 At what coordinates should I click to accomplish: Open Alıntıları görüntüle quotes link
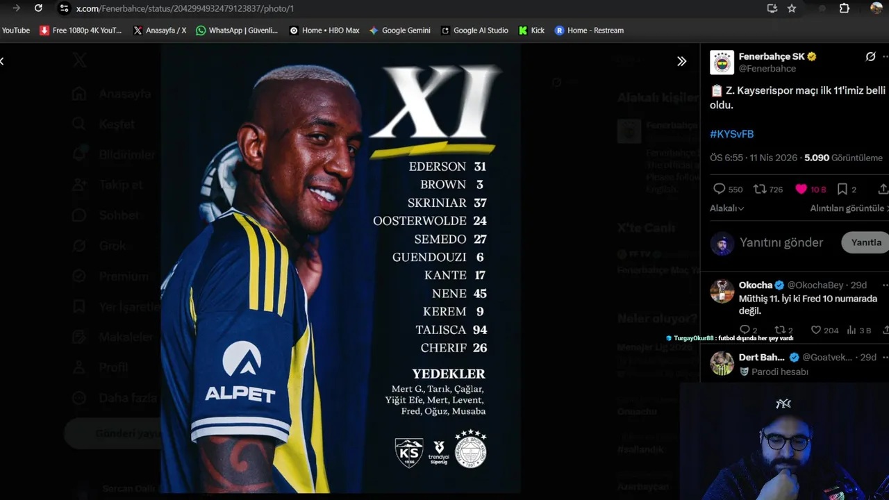849,208
